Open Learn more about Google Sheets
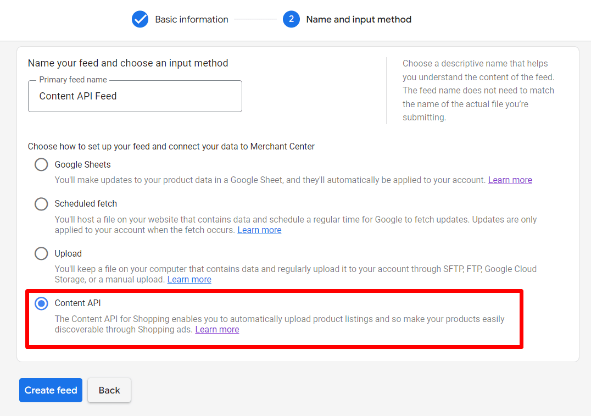Screen dimensions: 591x416 tap(510, 180)
